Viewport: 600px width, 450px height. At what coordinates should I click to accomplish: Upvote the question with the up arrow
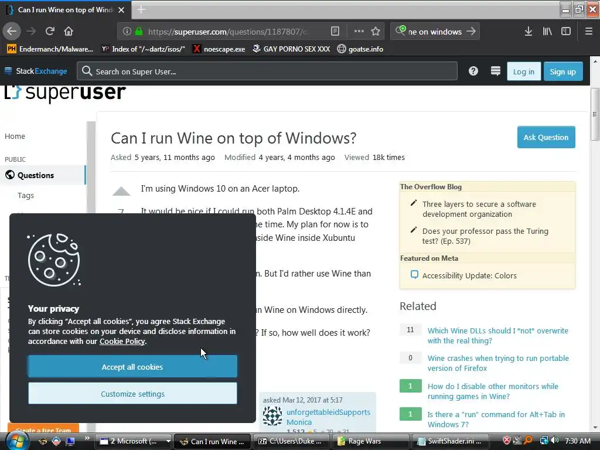point(121,192)
